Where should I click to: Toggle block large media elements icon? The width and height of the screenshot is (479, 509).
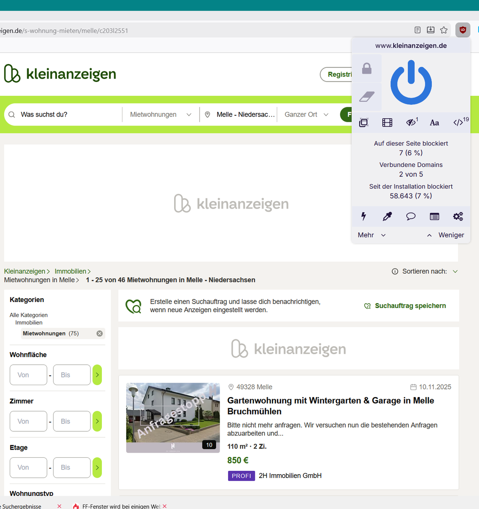click(x=387, y=123)
